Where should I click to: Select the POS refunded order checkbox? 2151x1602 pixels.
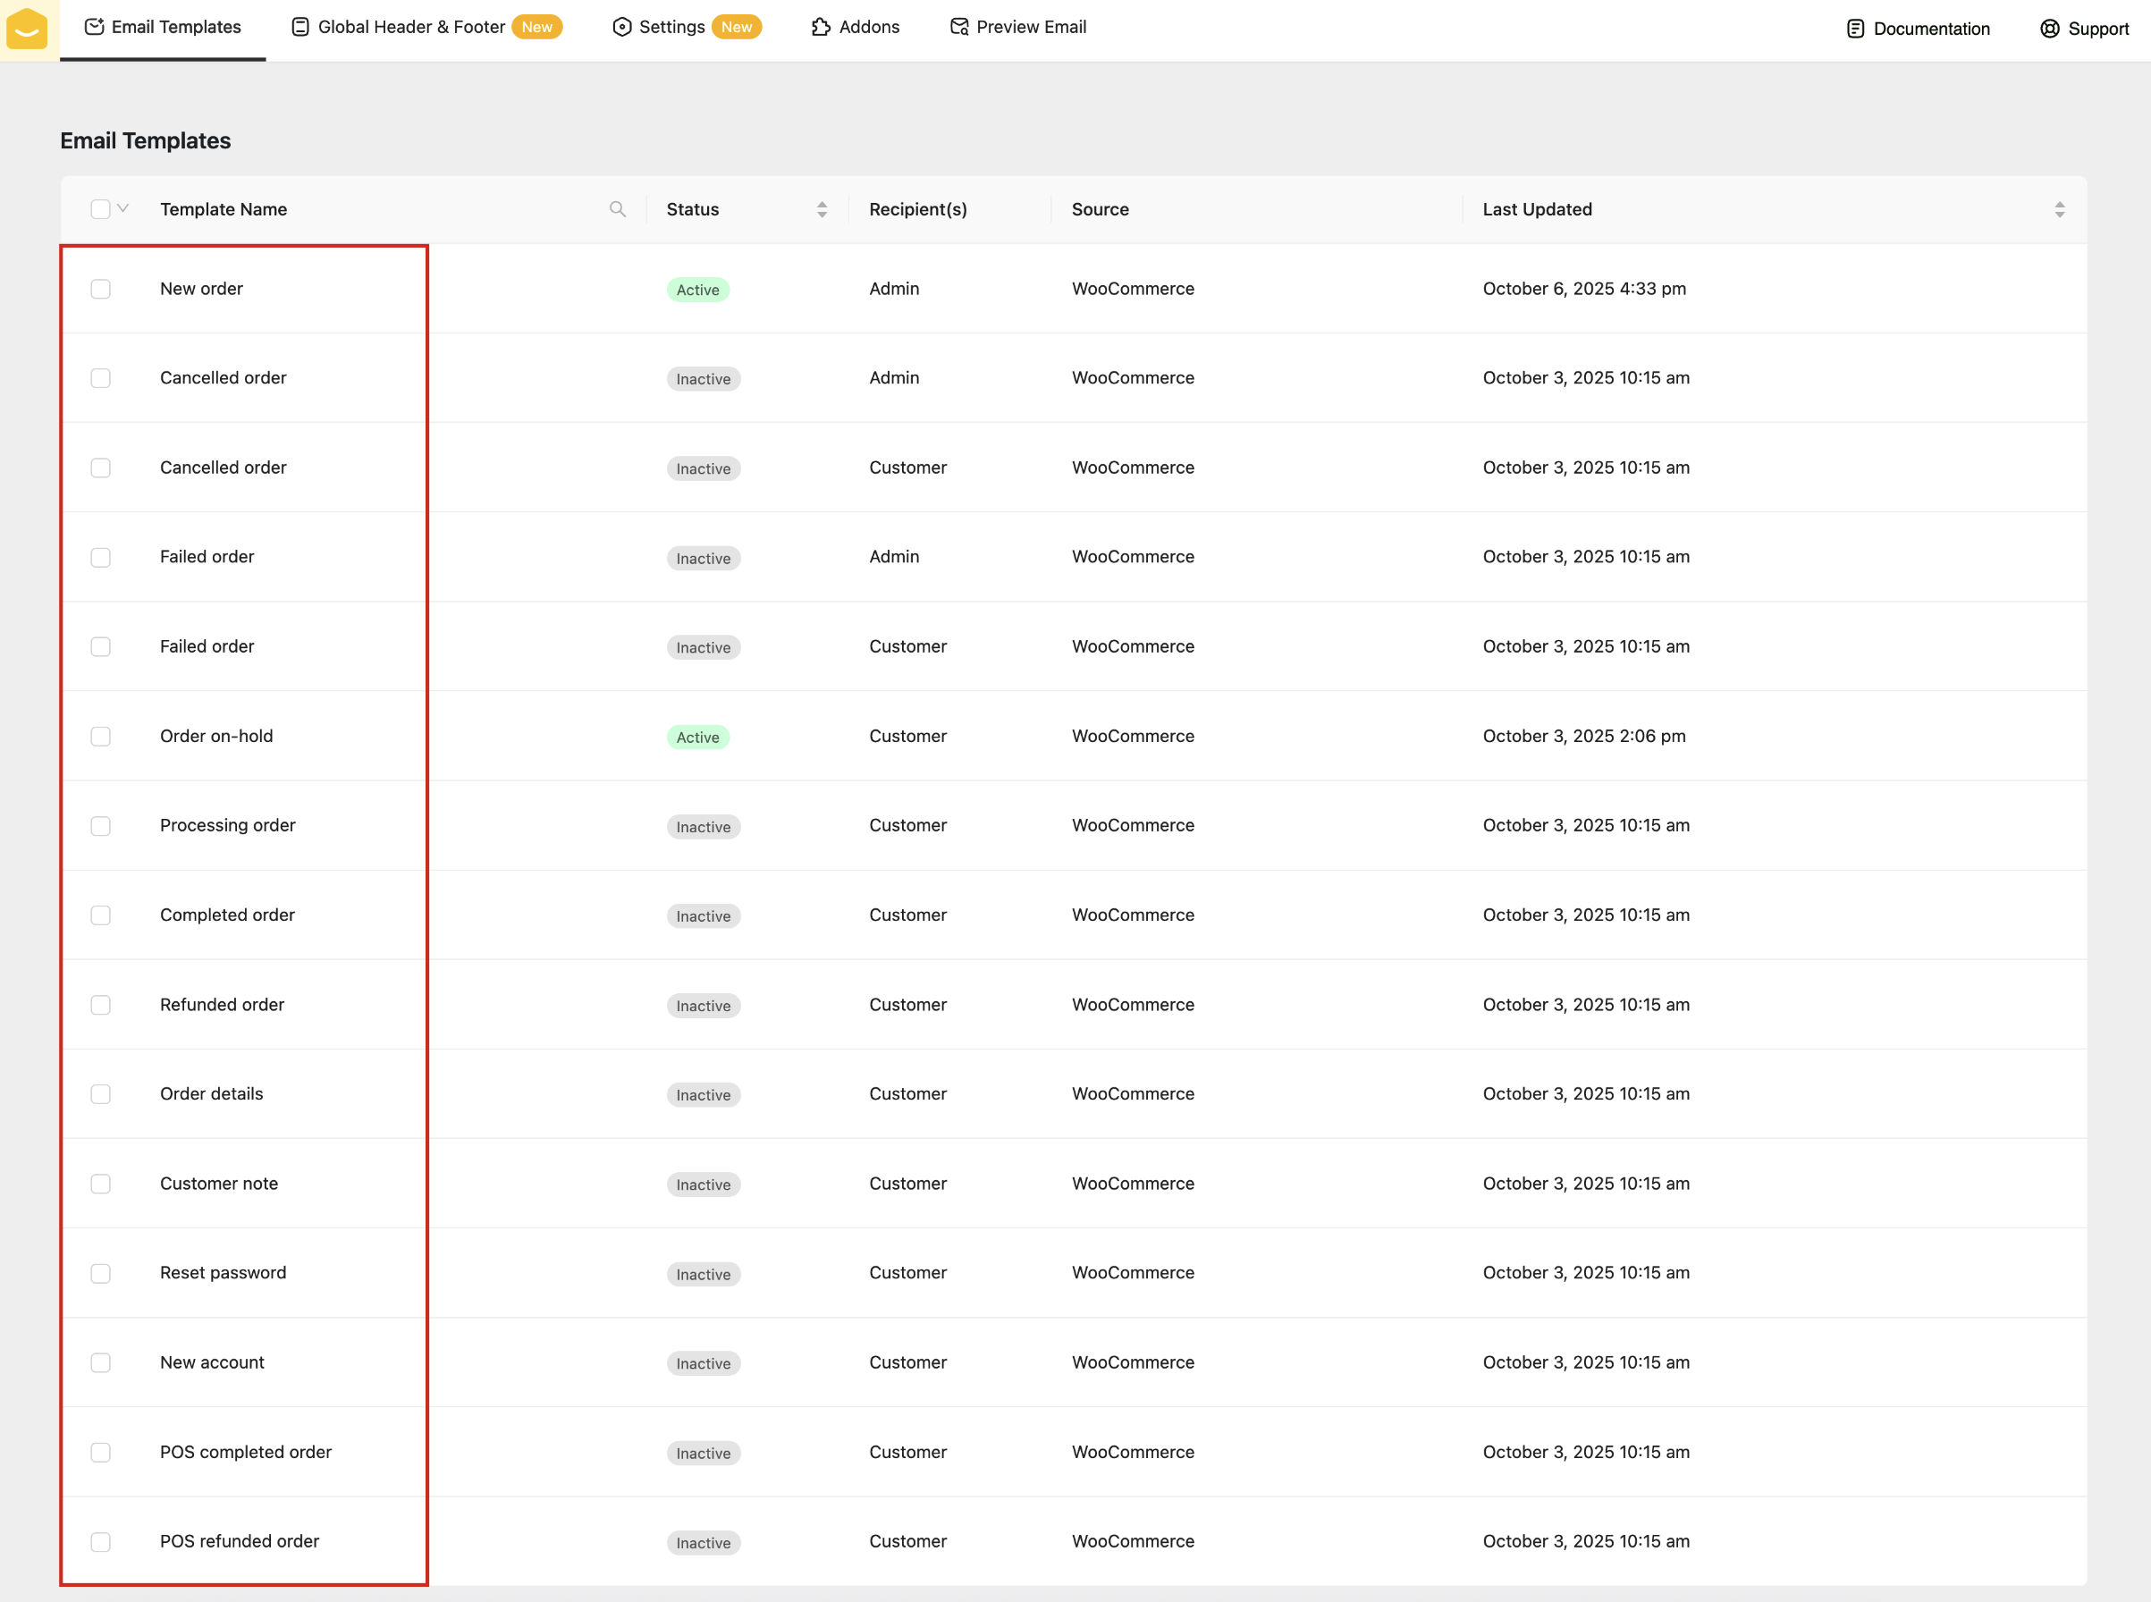point(101,1542)
